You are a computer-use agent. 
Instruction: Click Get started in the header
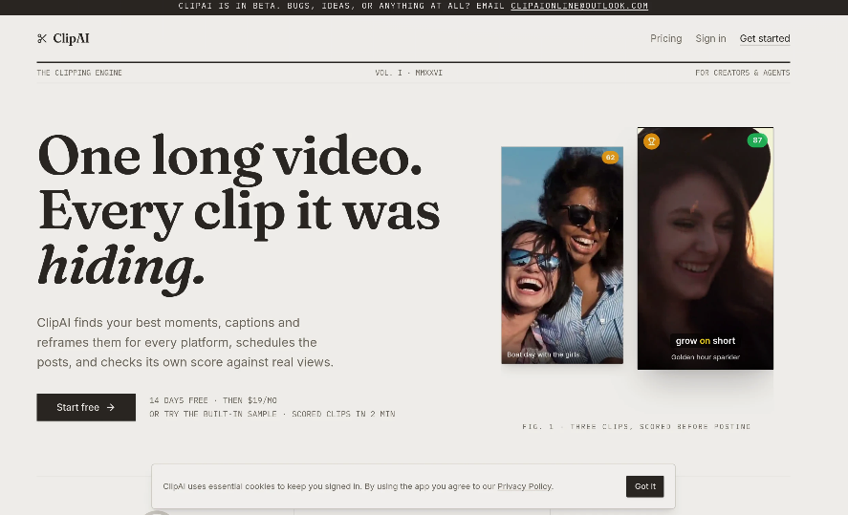coord(765,38)
